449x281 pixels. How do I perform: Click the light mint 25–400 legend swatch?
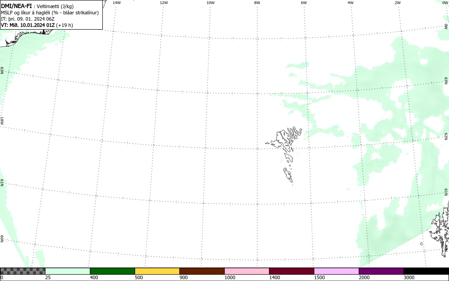[68, 271]
